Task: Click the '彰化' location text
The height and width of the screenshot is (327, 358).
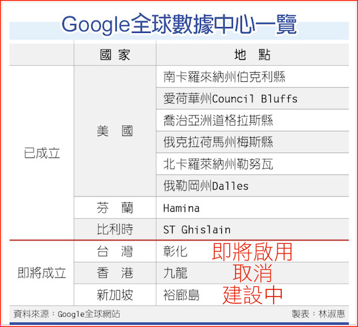Action: (x=176, y=251)
